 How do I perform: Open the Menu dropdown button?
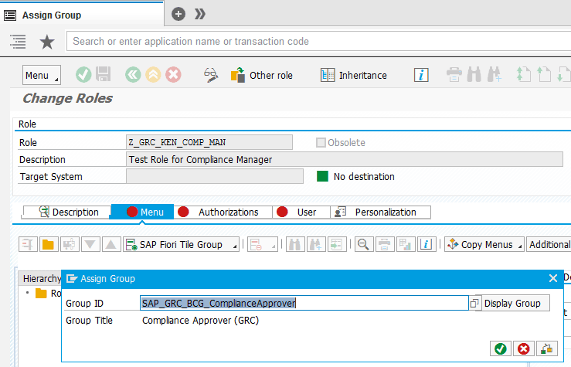tap(41, 75)
